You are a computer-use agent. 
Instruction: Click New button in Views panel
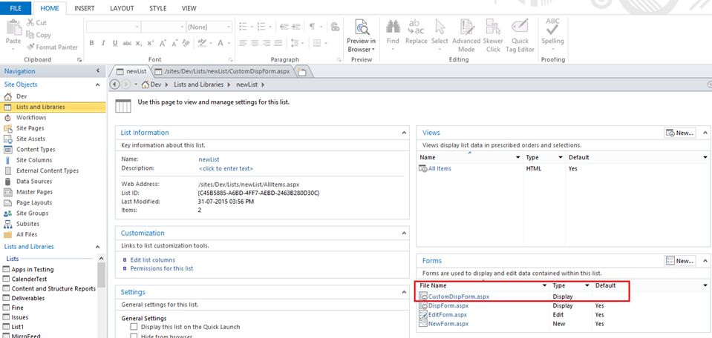tap(680, 133)
